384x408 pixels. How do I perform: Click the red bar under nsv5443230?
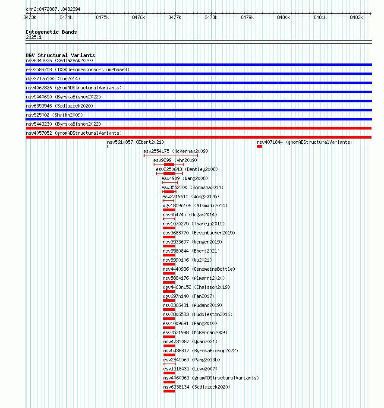[198, 128]
